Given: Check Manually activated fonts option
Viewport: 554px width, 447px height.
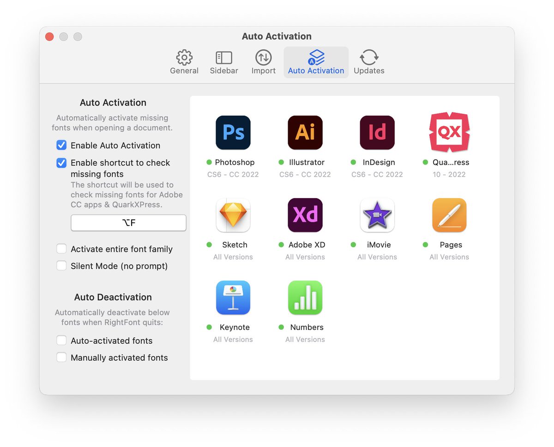Looking at the screenshot, I should [61, 358].
